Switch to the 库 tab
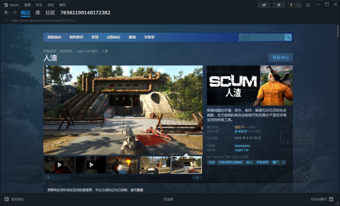340x206 pixels. pos(37,13)
